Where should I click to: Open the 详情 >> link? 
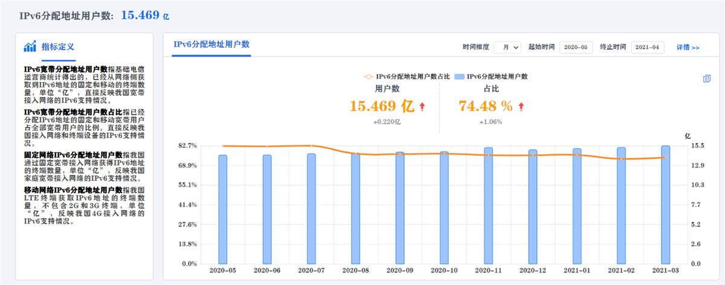(x=688, y=47)
